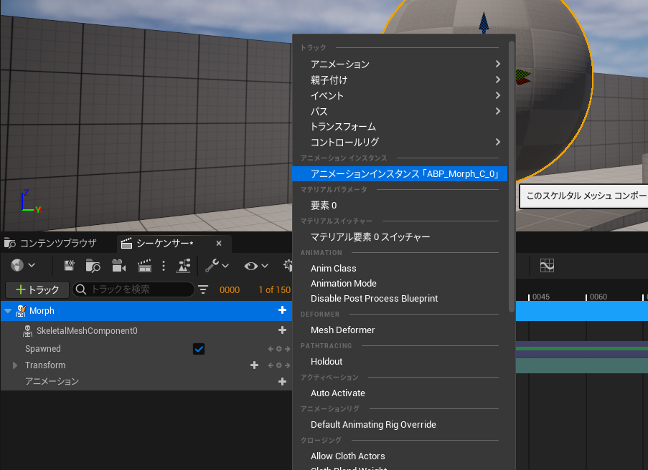Toggle the Spawned checkbox
Screen dimensions: 648x470
(199, 349)
